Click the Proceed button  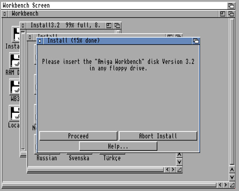click(x=78, y=136)
